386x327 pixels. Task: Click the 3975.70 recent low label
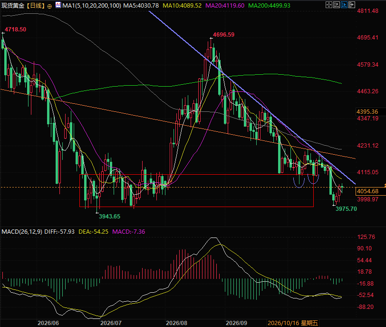(x=347, y=208)
